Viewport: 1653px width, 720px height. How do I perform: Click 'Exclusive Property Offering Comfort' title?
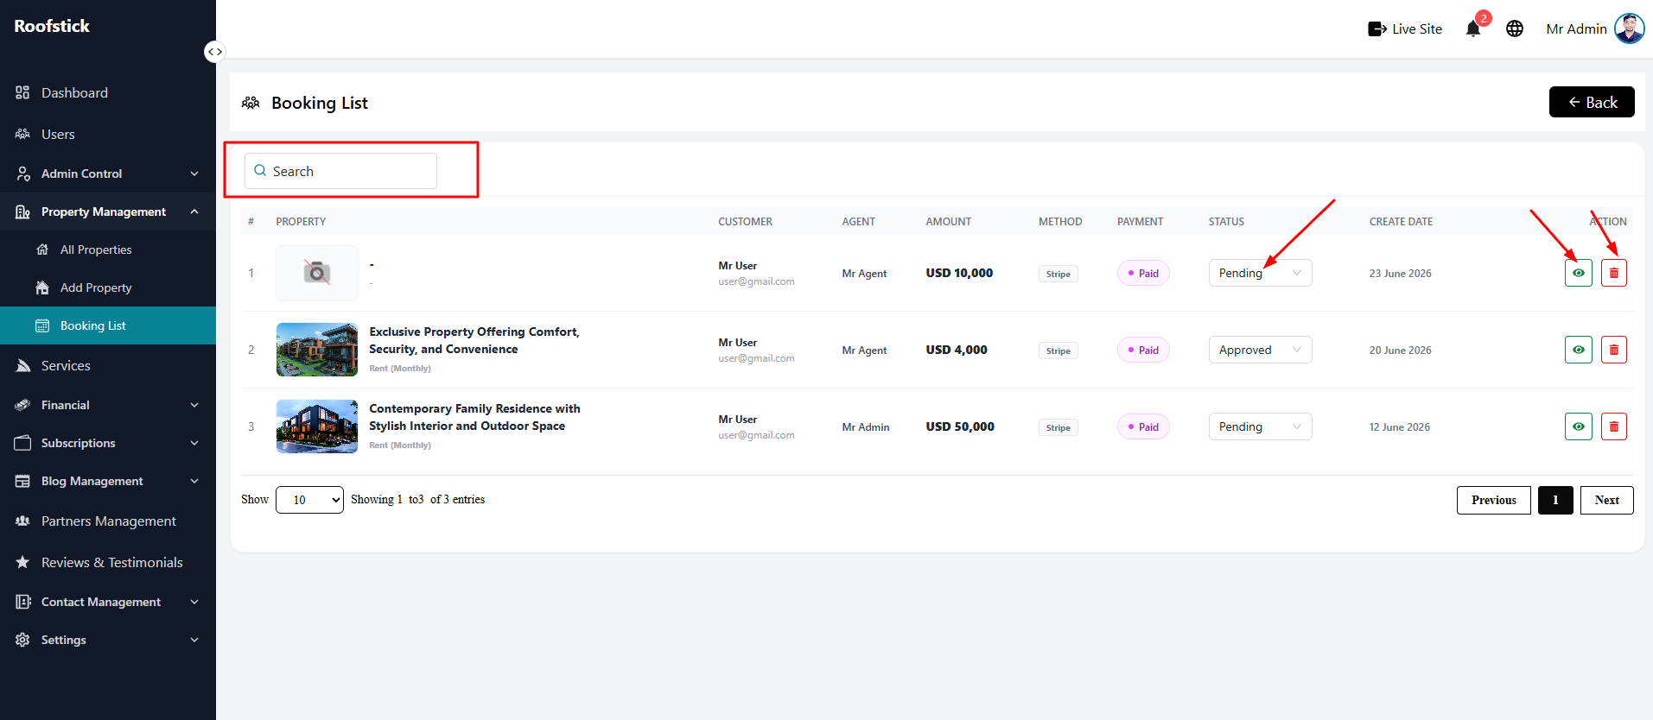pyautogui.click(x=474, y=340)
